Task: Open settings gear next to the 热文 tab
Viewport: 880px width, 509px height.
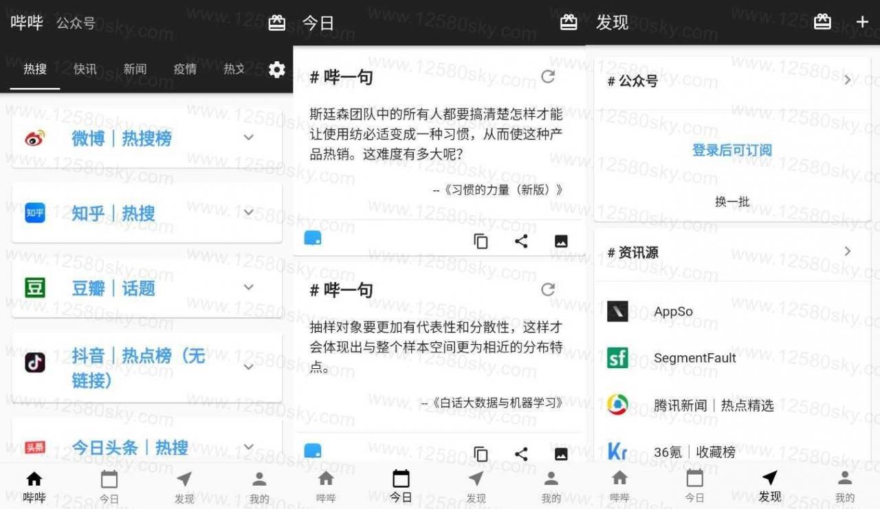Action: coord(276,69)
